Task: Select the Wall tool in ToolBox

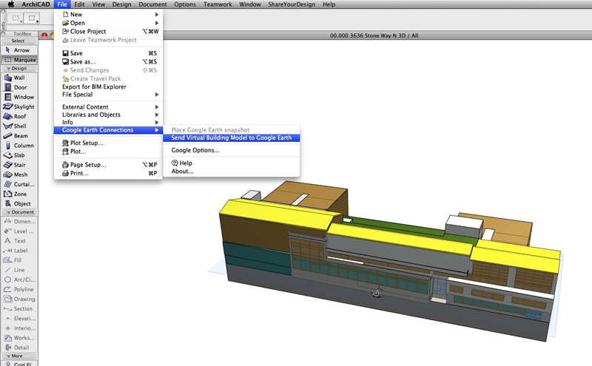Action: tap(19, 78)
